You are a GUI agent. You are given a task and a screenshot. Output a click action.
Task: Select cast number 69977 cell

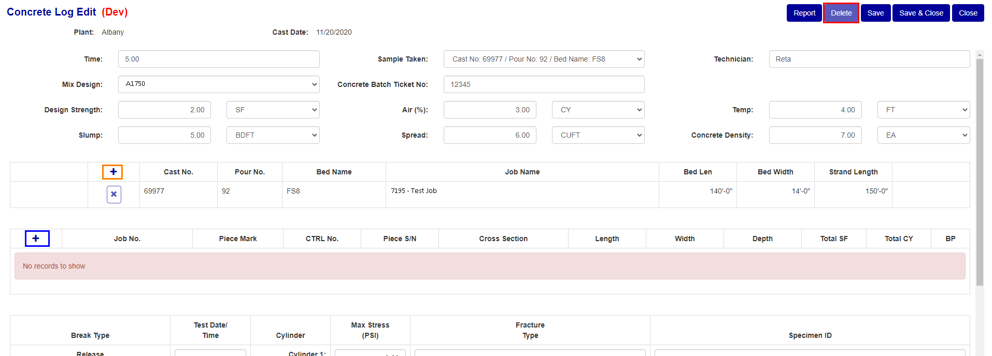pos(178,195)
